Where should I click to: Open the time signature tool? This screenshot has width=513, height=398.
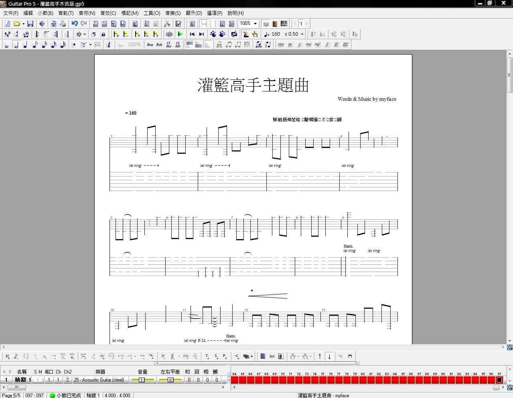click(x=16, y=34)
